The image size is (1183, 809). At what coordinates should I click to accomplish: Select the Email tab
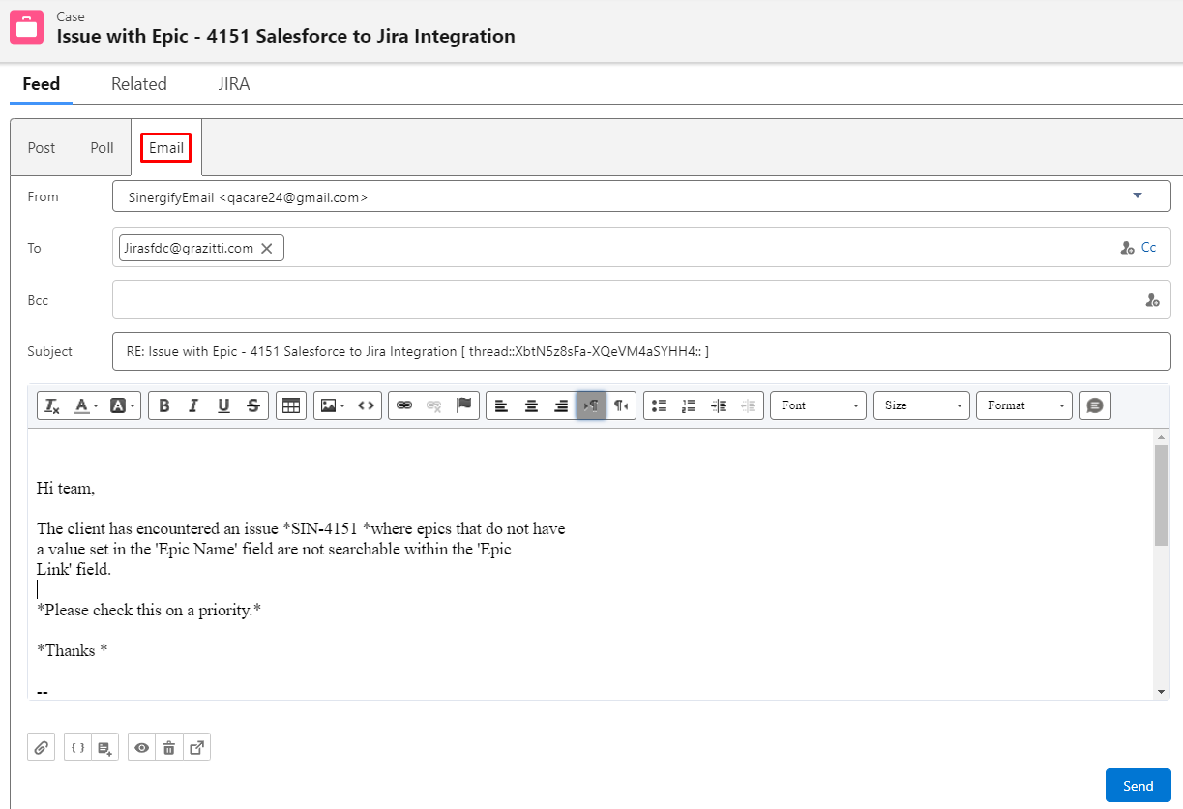[x=166, y=148]
